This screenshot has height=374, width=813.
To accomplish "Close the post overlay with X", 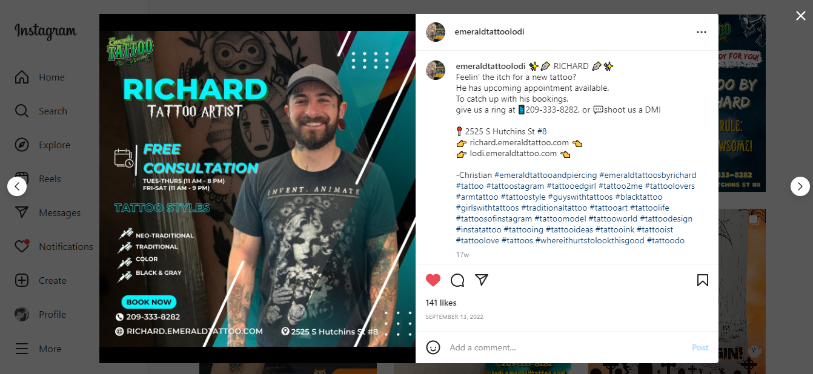I will click(x=801, y=16).
